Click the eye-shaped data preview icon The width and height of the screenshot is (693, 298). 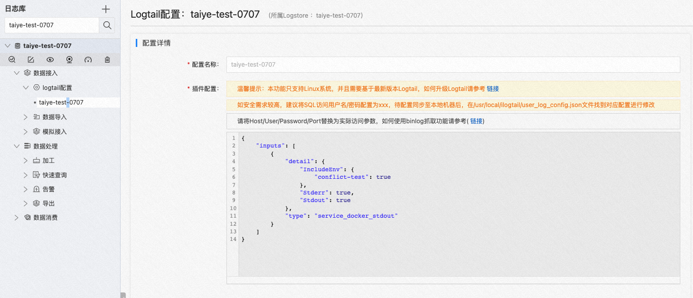(x=50, y=59)
